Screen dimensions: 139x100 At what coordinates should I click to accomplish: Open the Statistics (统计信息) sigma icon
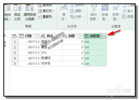click(94, 8)
